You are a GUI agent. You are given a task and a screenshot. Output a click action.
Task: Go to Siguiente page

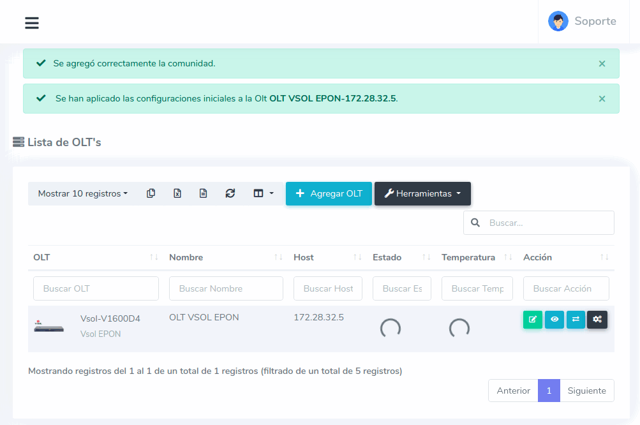586,391
